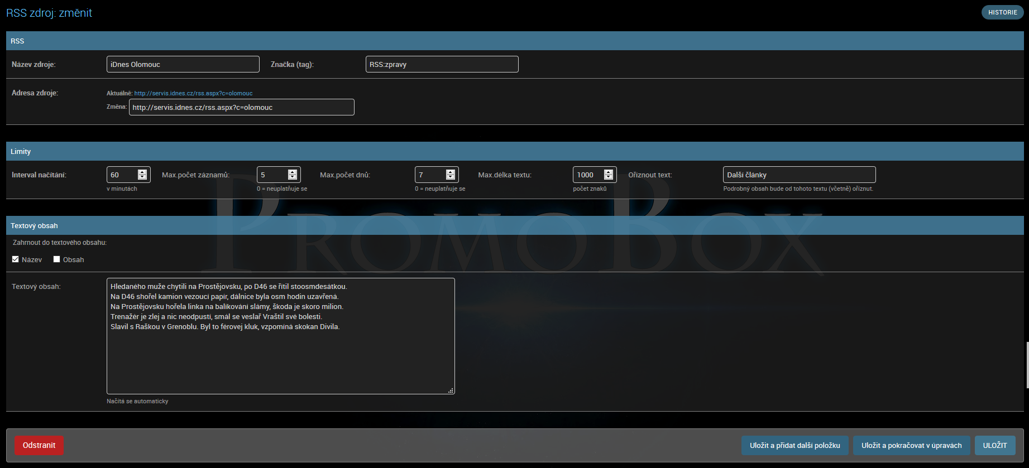
Task: Uncheck the Název checkbox
Action: [16, 259]
